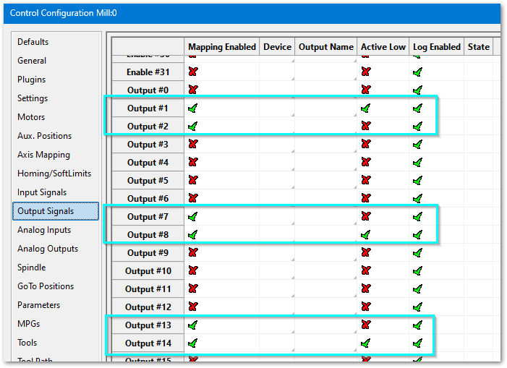
Task: Enable mapping for Output #3
Action: (x=193, y=145)
